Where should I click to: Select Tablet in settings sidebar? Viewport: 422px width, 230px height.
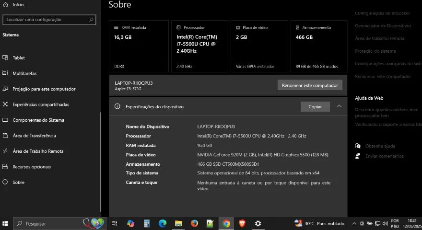(x=18, y=57)
